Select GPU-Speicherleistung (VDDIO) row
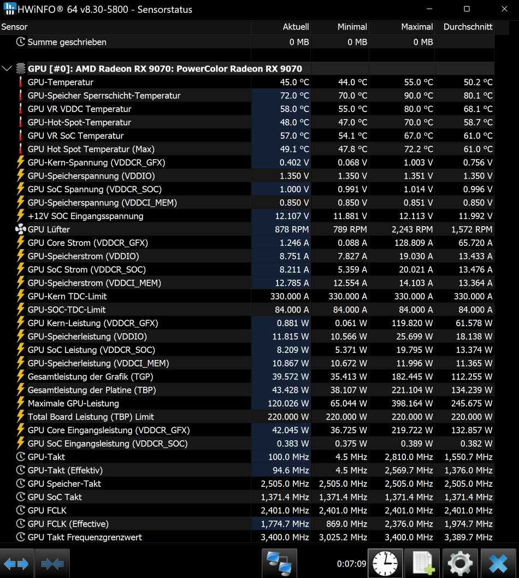Image resolution: width=519 pixels, height=578 pixels. pyautogui.click(x=247, y=336)
